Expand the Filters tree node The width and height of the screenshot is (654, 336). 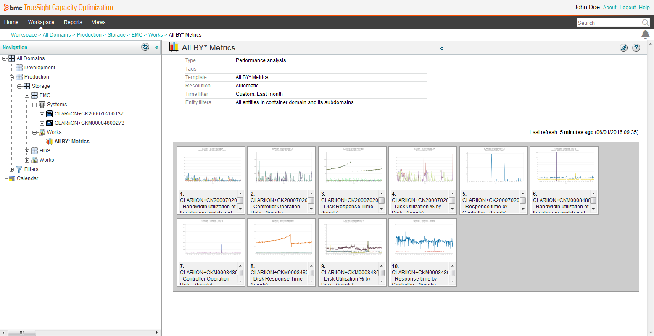(x=12, y=169)
